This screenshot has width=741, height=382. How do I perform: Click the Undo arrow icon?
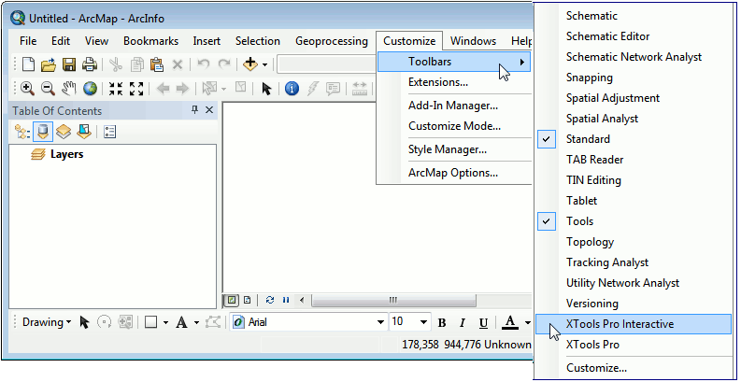pos(203,64)
